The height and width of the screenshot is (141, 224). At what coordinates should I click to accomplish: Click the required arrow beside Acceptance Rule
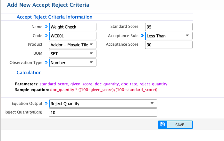point(142,36)
